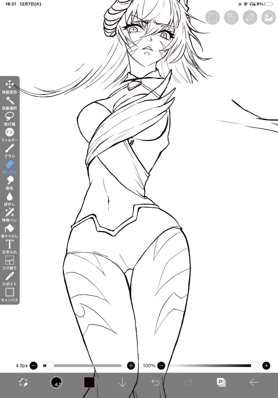Click the opacity slider knob
This screenshot has width=278, height=398.
click(x=255, y=365)
